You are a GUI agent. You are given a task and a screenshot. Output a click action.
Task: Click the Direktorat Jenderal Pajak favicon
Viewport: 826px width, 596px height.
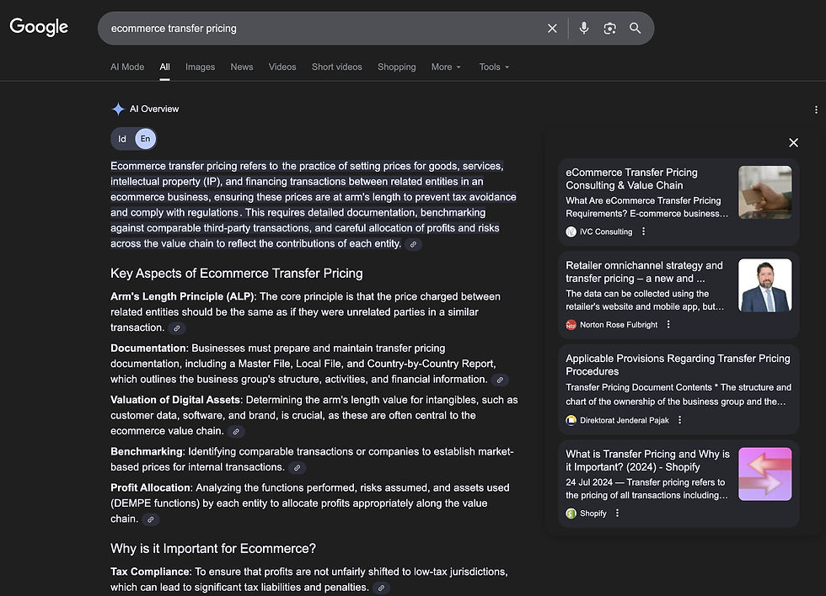571,420
